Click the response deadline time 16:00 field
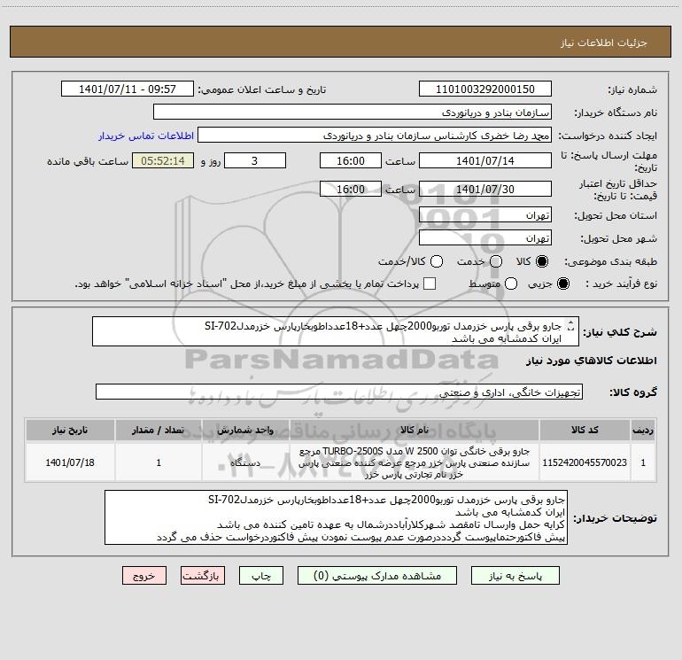This screenshot has height=660, width=682. coord(351,160)
